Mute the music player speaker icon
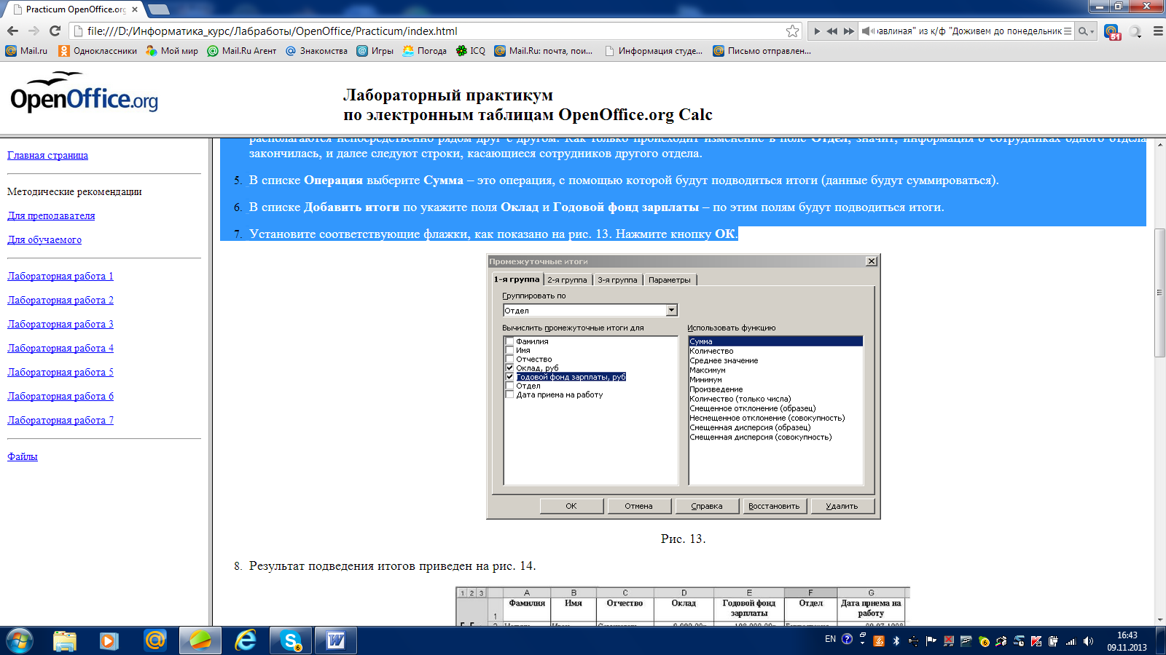The height and width of the screenshot is (655, 1166). [x=867, y=31]
